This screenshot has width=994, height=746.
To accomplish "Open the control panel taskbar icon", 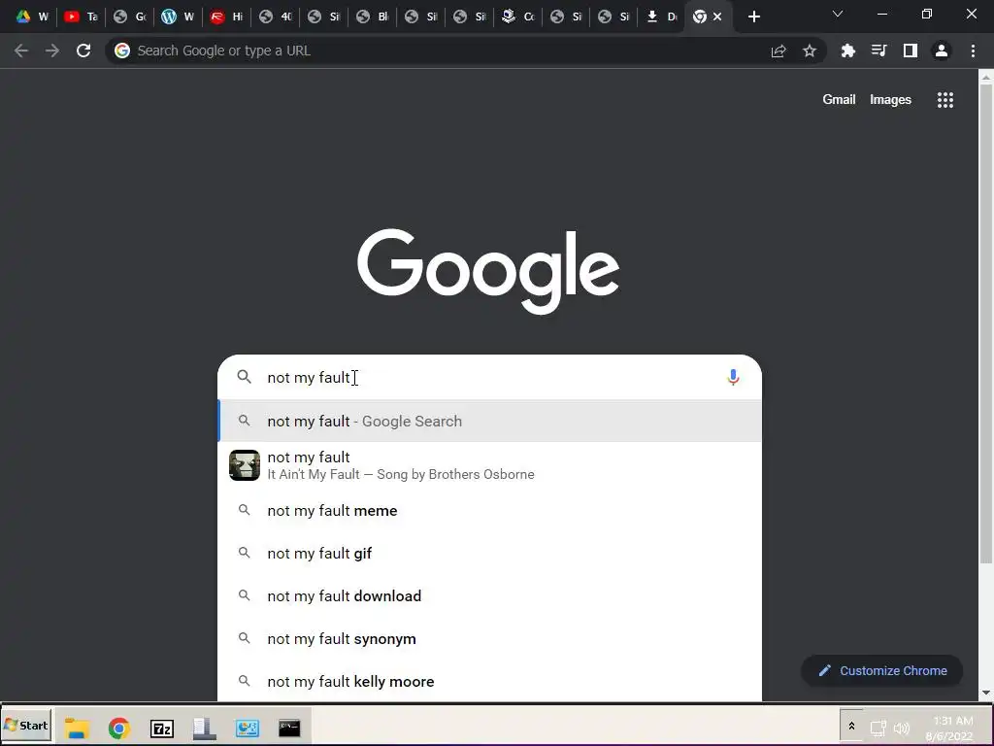I will coord(247,728).
